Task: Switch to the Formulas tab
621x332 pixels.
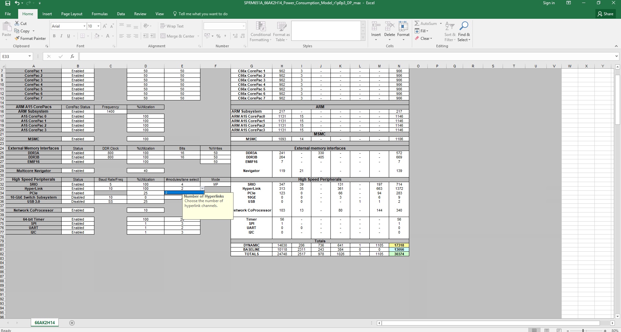Action: click(x=100, y=14)
